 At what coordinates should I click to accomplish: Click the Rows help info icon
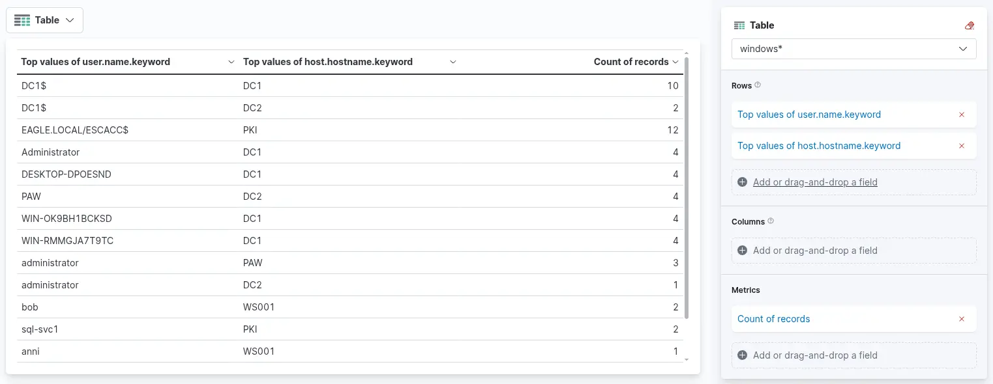[x=758, y=85]
